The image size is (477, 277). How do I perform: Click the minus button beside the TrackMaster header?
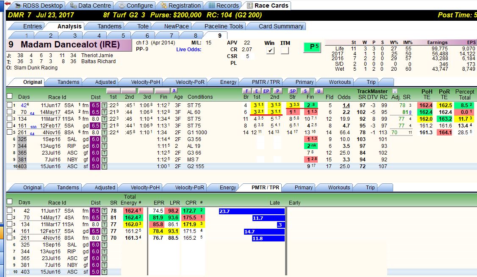pos(394,91)
